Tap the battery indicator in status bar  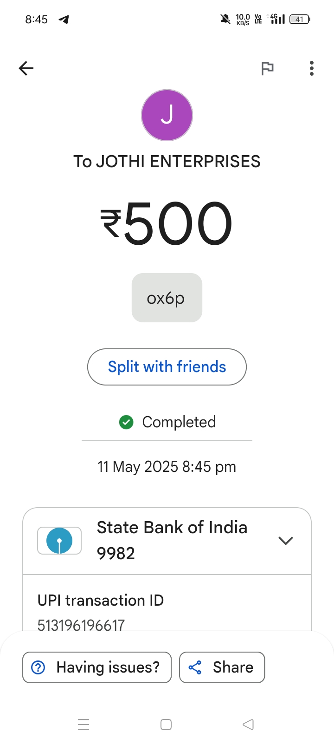[300, 19]
